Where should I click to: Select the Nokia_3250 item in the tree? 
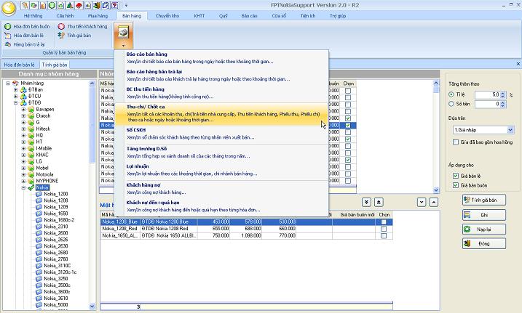[x=55, y=278]
